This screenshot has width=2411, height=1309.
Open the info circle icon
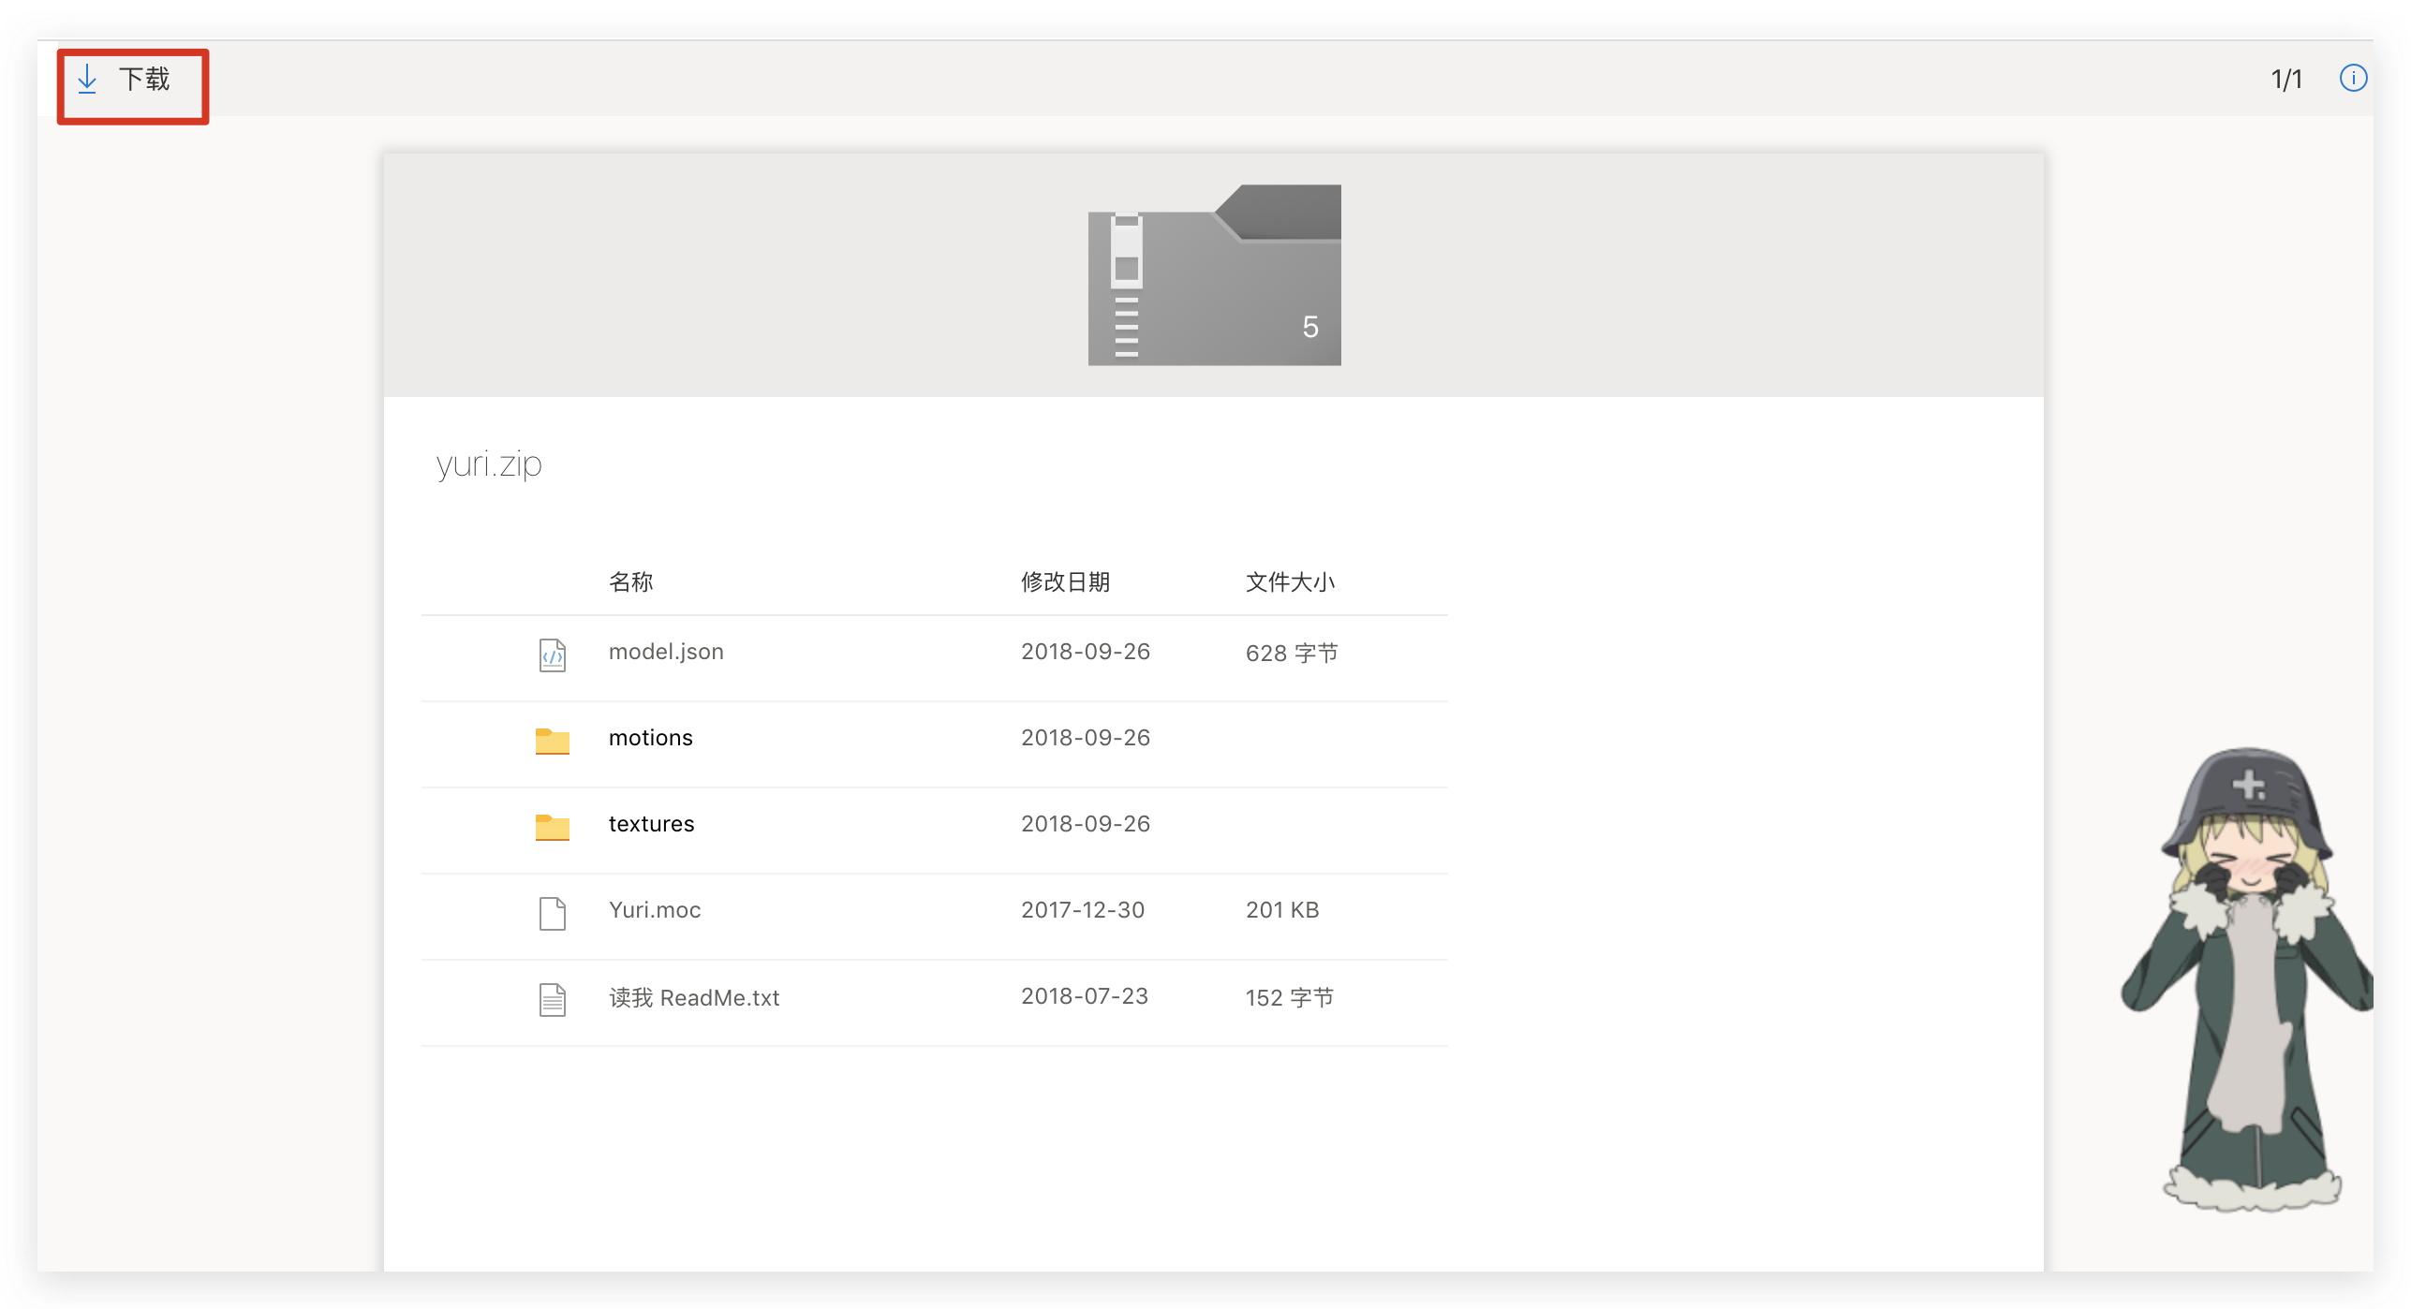2353,79
